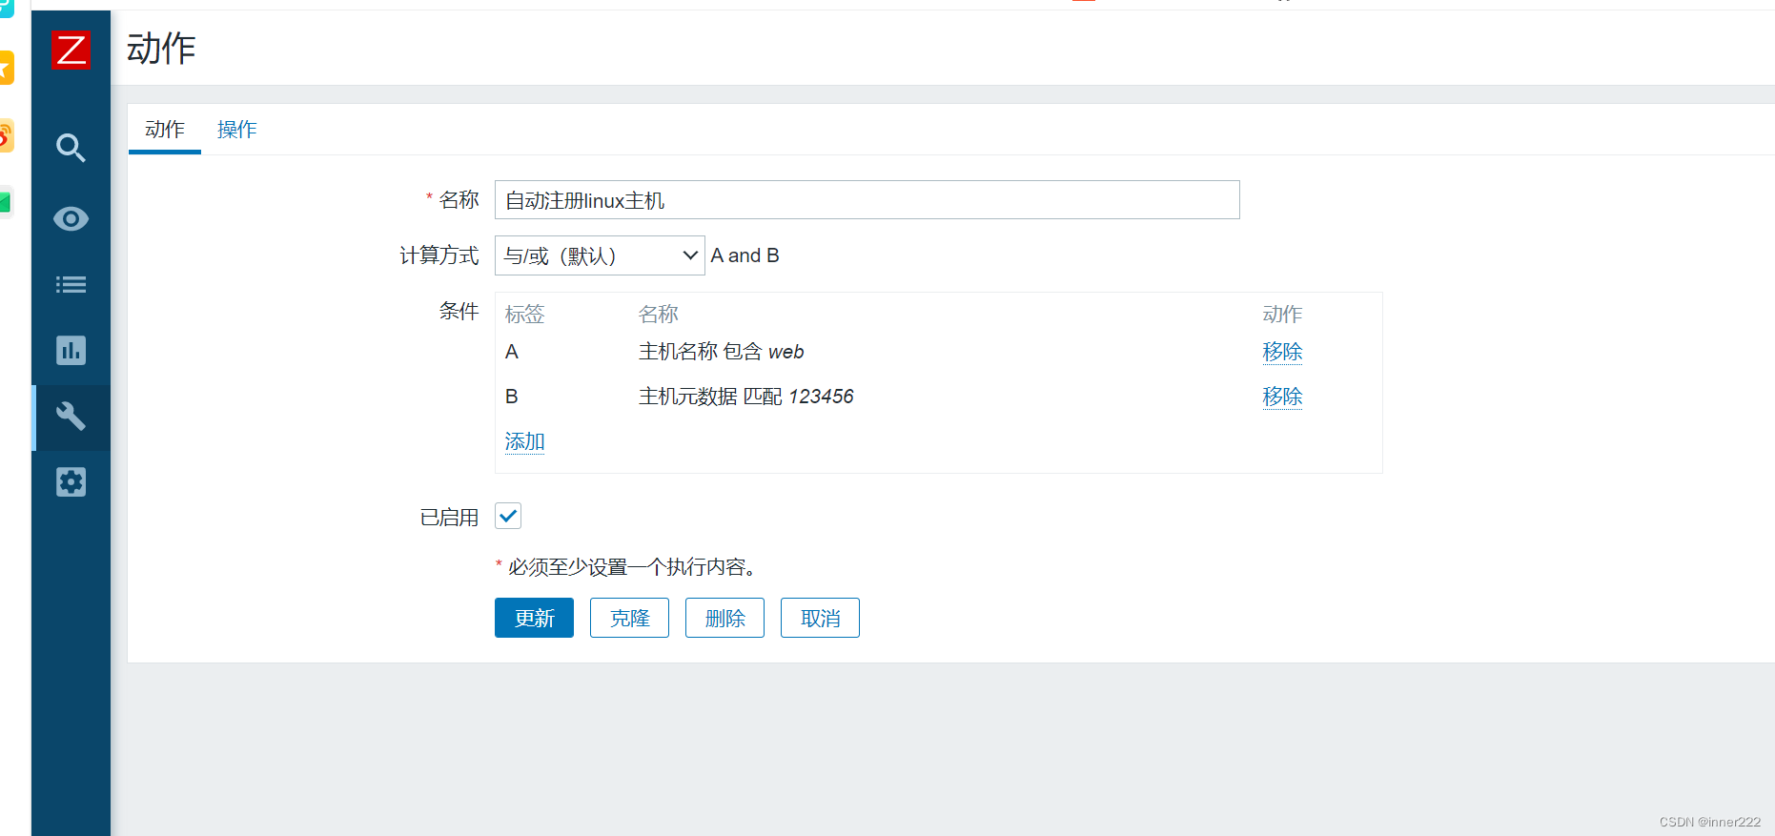Click the 必须至少设置一个执行内容 notice

point(626,567)
